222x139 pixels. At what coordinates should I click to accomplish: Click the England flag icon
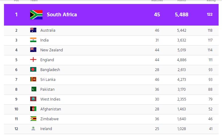click(33, 60)
